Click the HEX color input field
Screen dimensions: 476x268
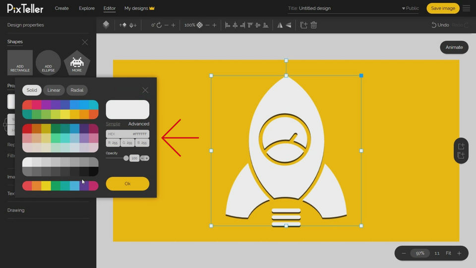[127, 134]
